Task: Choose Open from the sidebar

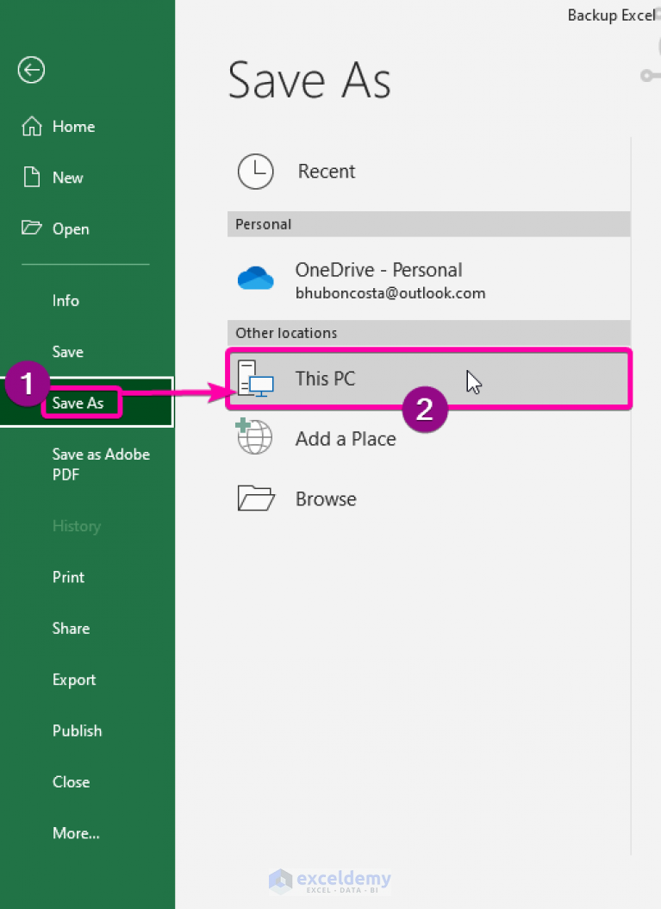Action: tap(71, 229)
